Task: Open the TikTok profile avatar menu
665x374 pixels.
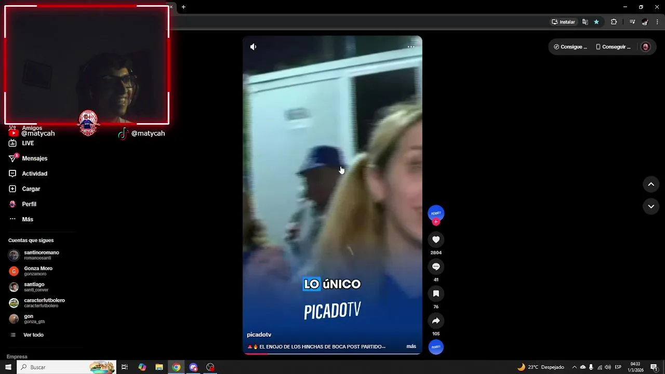Action: pos(646,47)
